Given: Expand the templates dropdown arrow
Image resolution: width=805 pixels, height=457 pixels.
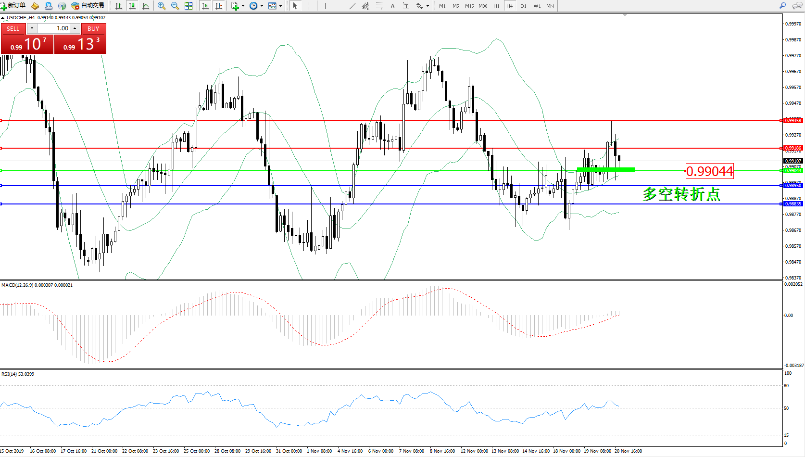Looking at the screenshot, I should pyautogui.click(x=280, y=6).
